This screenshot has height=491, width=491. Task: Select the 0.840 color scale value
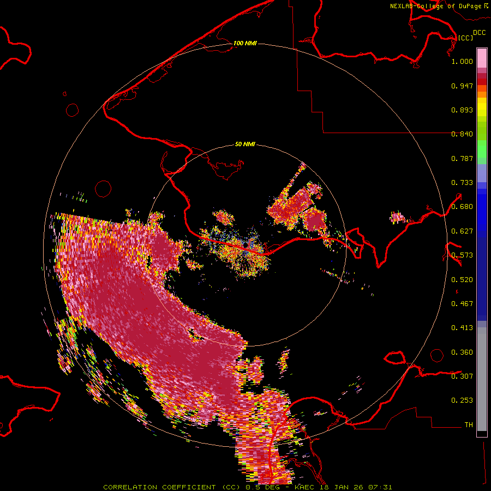pos(462,134)
